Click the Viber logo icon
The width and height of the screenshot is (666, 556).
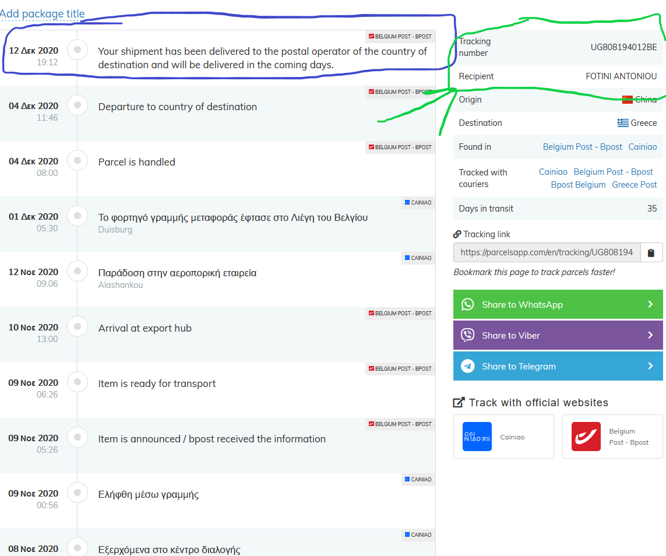coord(468,335)
